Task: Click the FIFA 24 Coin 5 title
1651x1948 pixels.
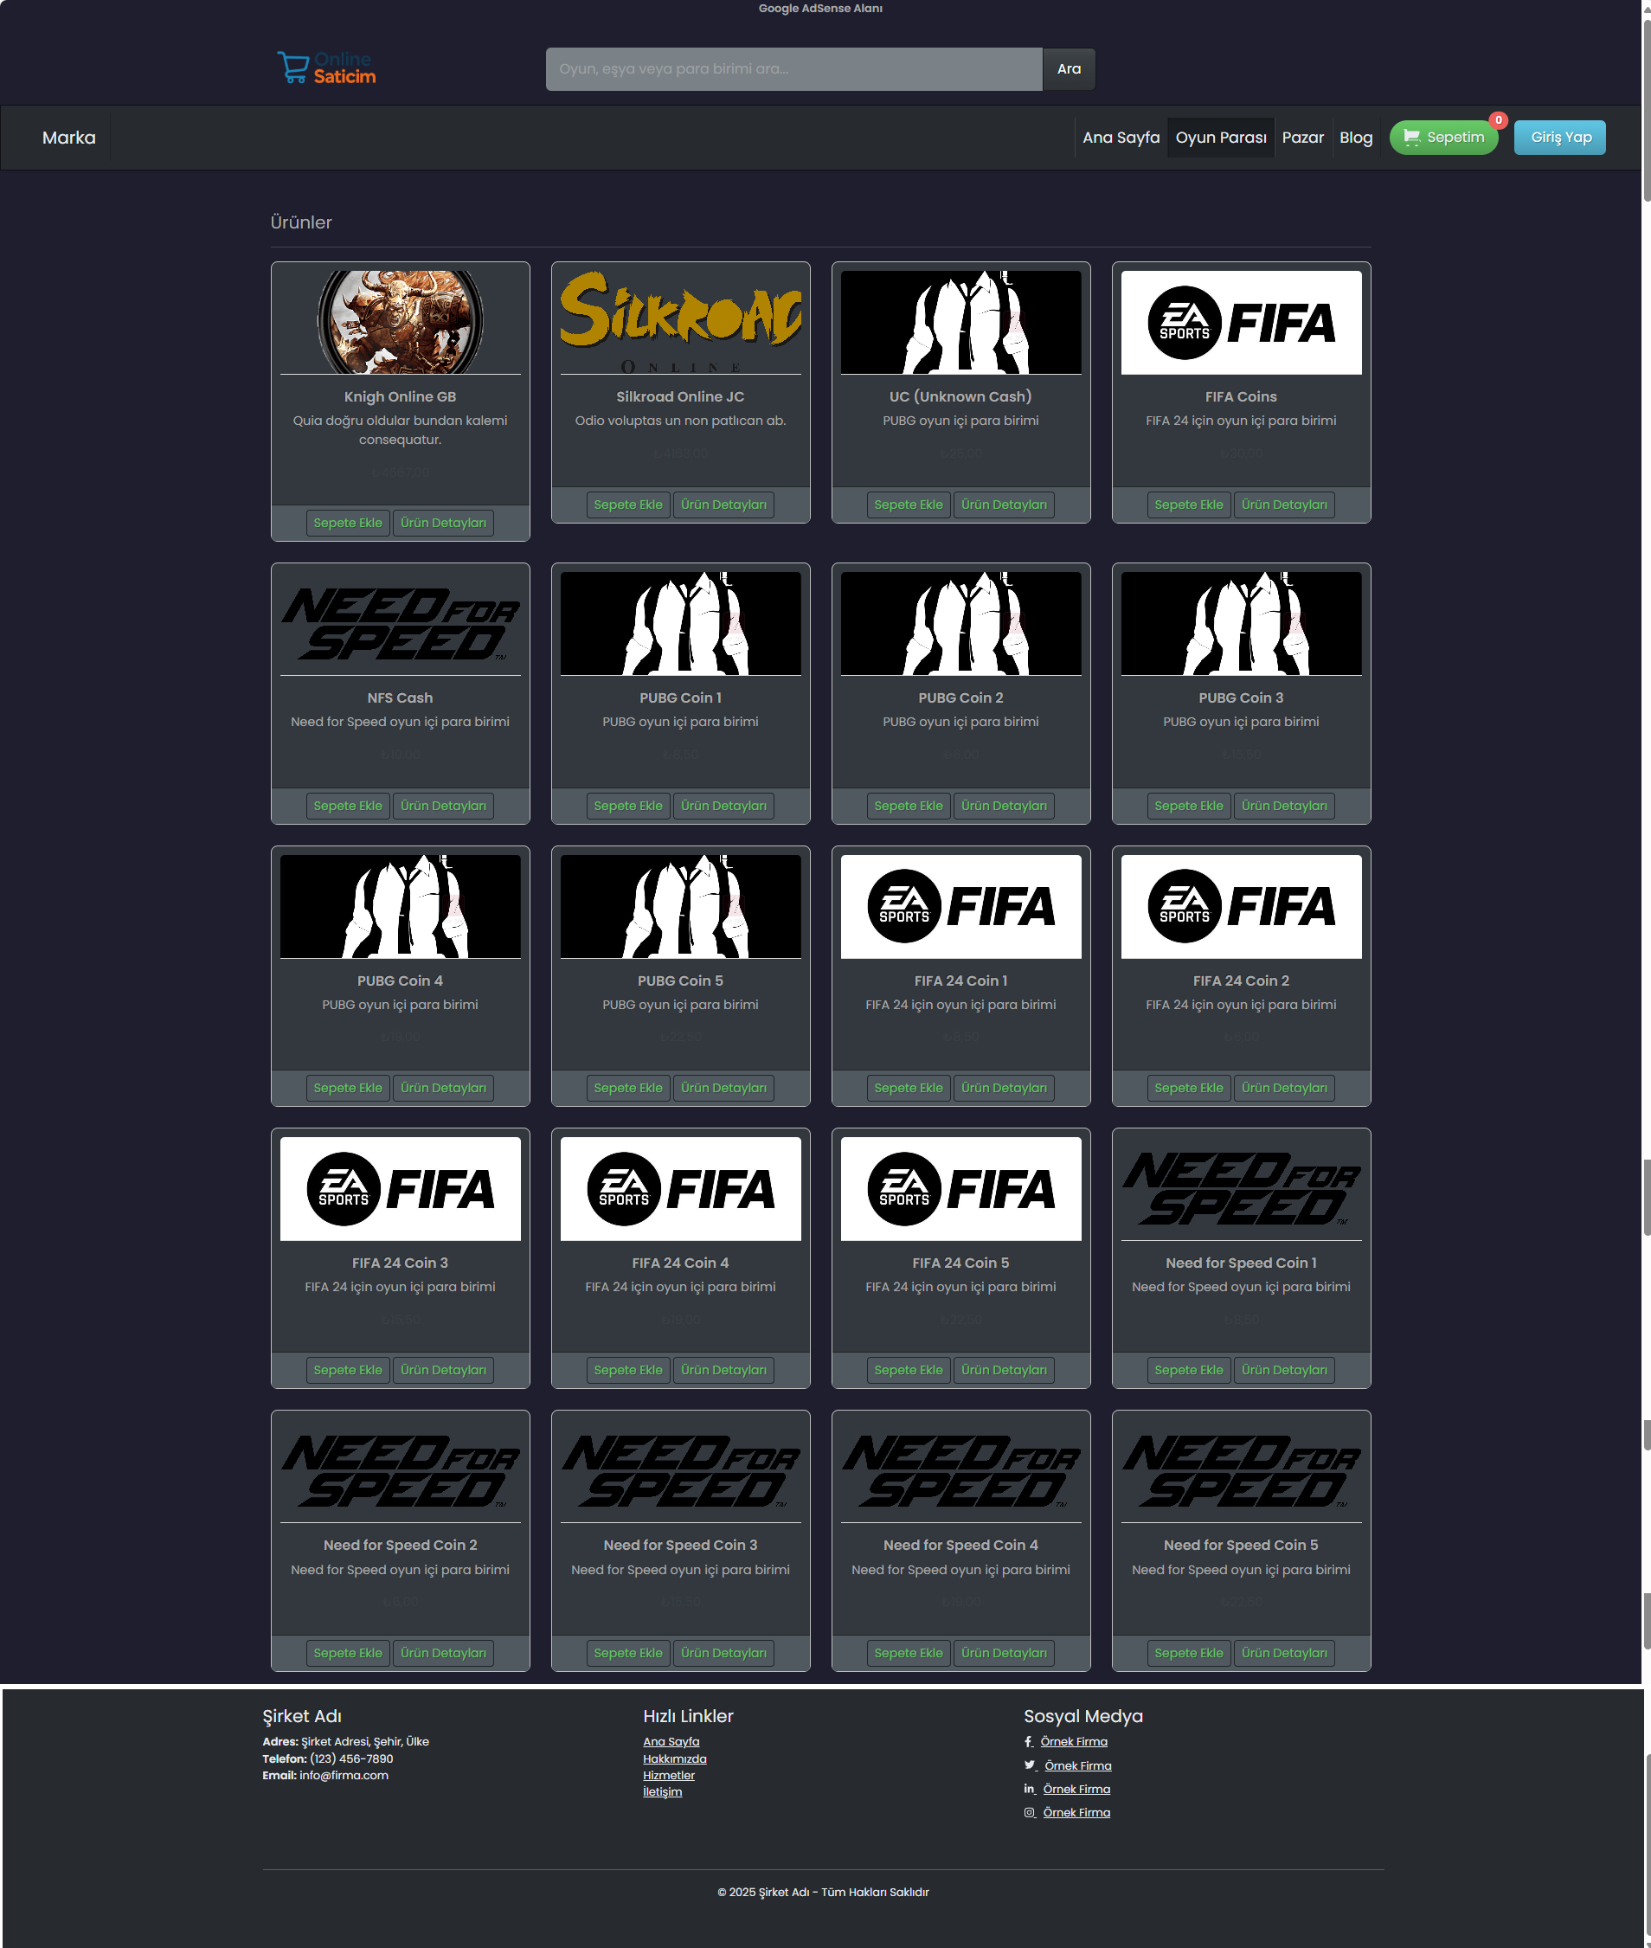Action: pos(961,1263)
